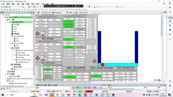The height and width of the screenshot is (97, 173).
Task: Toggle the 0 warnings filter button
Action: 84,88
